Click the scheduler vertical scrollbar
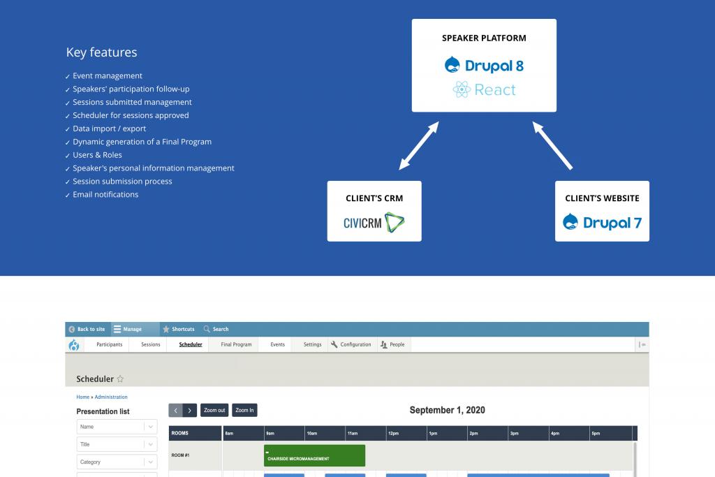 634,459
